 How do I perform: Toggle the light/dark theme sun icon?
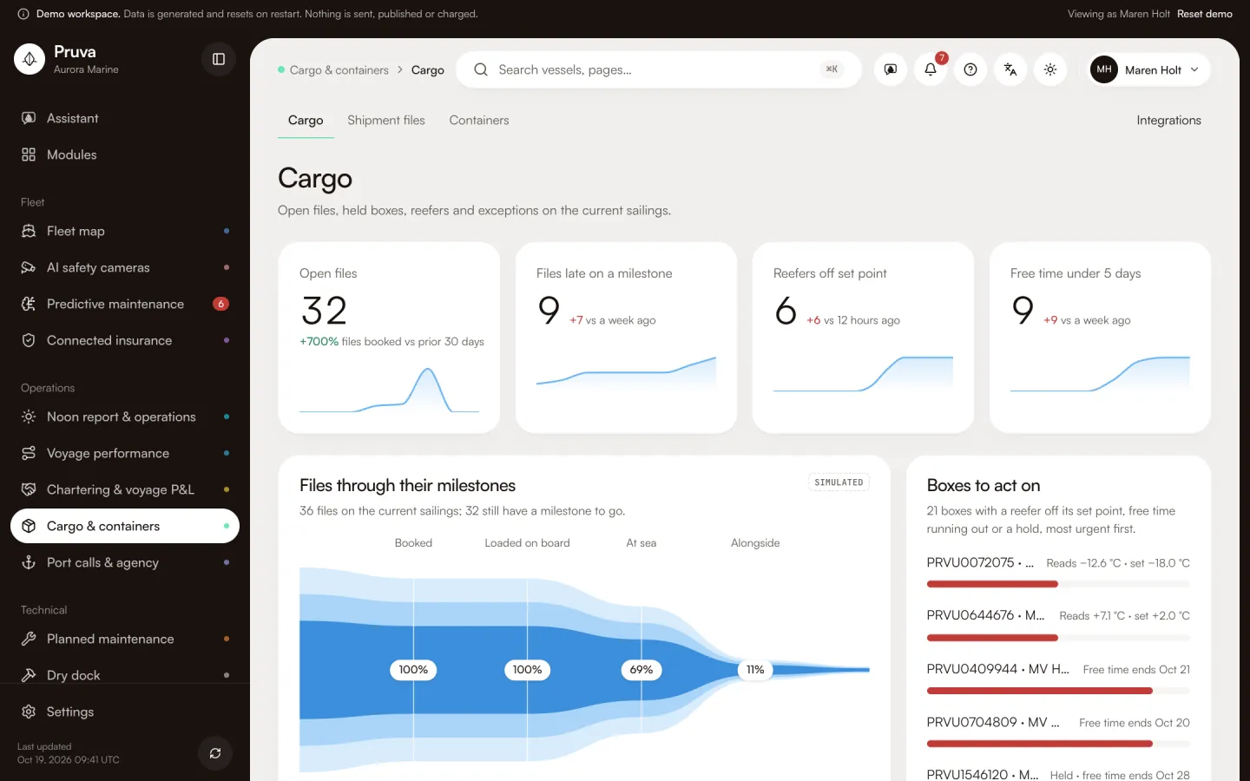[1050, 69]
